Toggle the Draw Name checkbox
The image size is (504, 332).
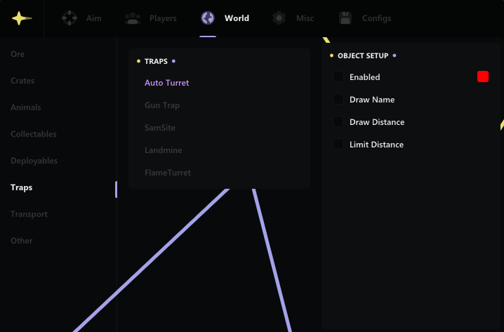pos(338,100)
